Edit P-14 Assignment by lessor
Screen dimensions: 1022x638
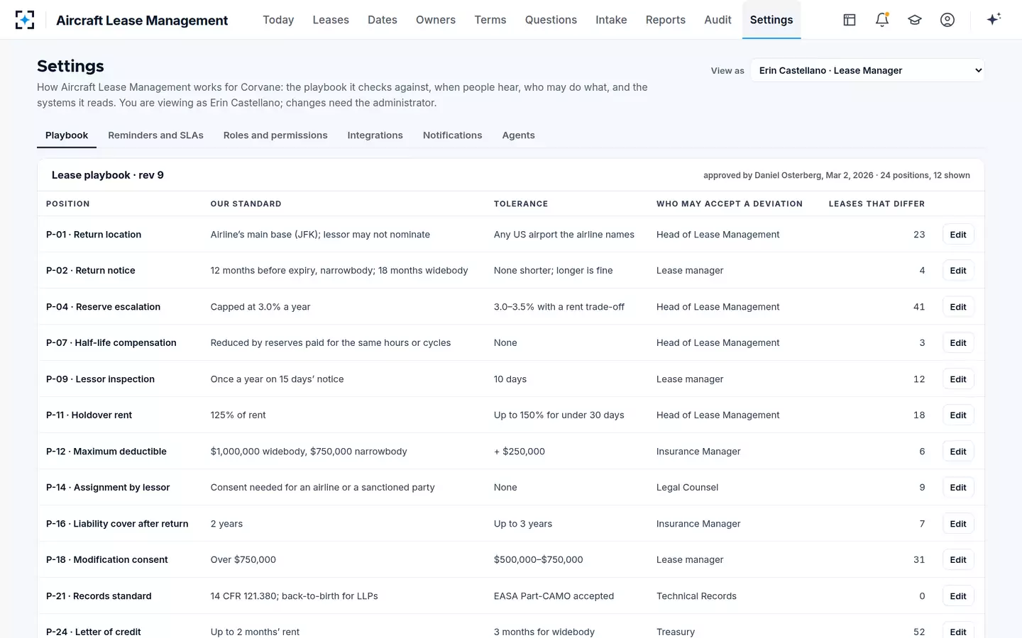click(958, 488)
